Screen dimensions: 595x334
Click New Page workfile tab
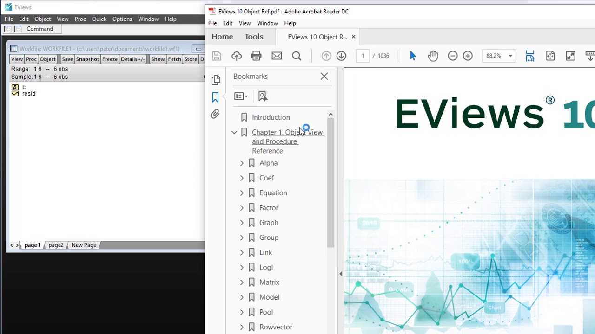point(84,245)
